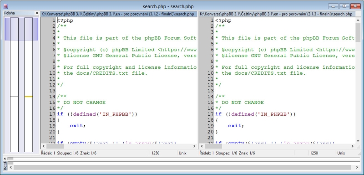
Task: Click the left file bar in Poloha pane
Action: pyautogui.click(x=14, y=85)
